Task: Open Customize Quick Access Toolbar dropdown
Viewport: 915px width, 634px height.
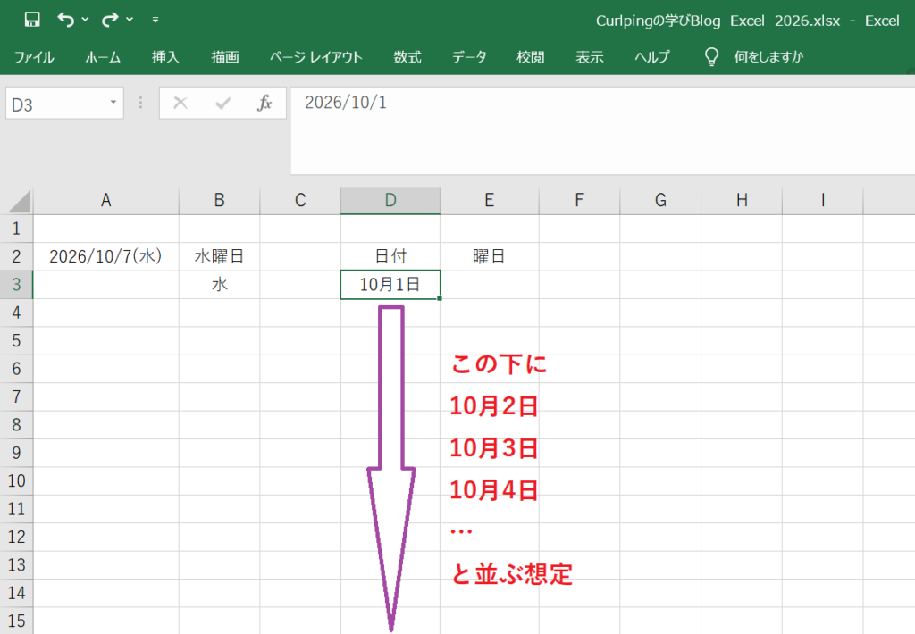Action: point(155,20)
